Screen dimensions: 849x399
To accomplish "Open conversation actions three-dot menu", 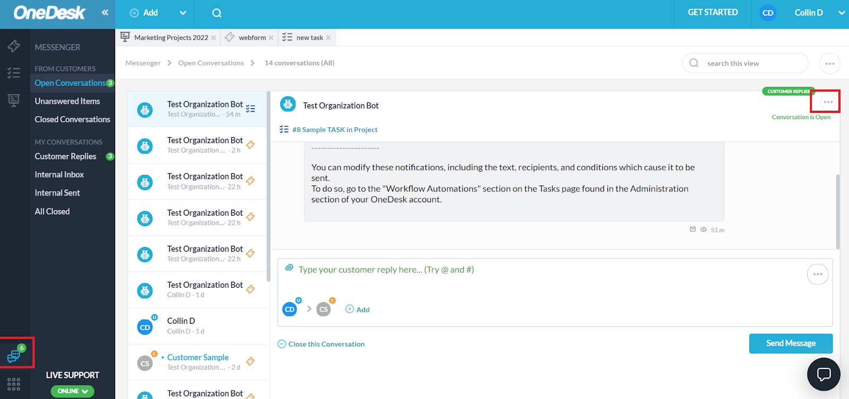I will (828, 102).
